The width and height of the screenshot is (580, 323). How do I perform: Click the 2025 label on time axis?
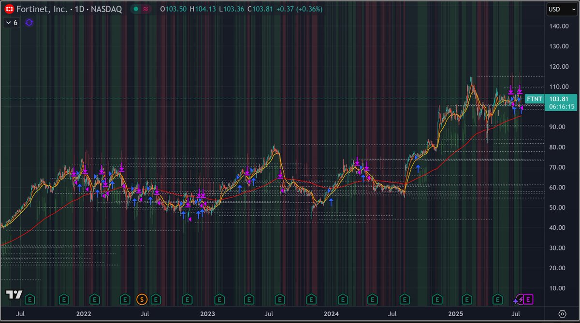(x=456, y=313)
